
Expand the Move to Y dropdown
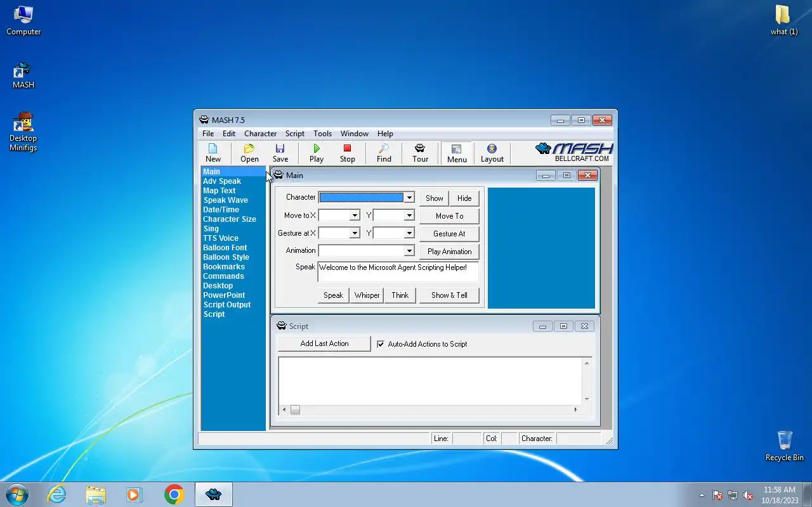click(409, 215)
